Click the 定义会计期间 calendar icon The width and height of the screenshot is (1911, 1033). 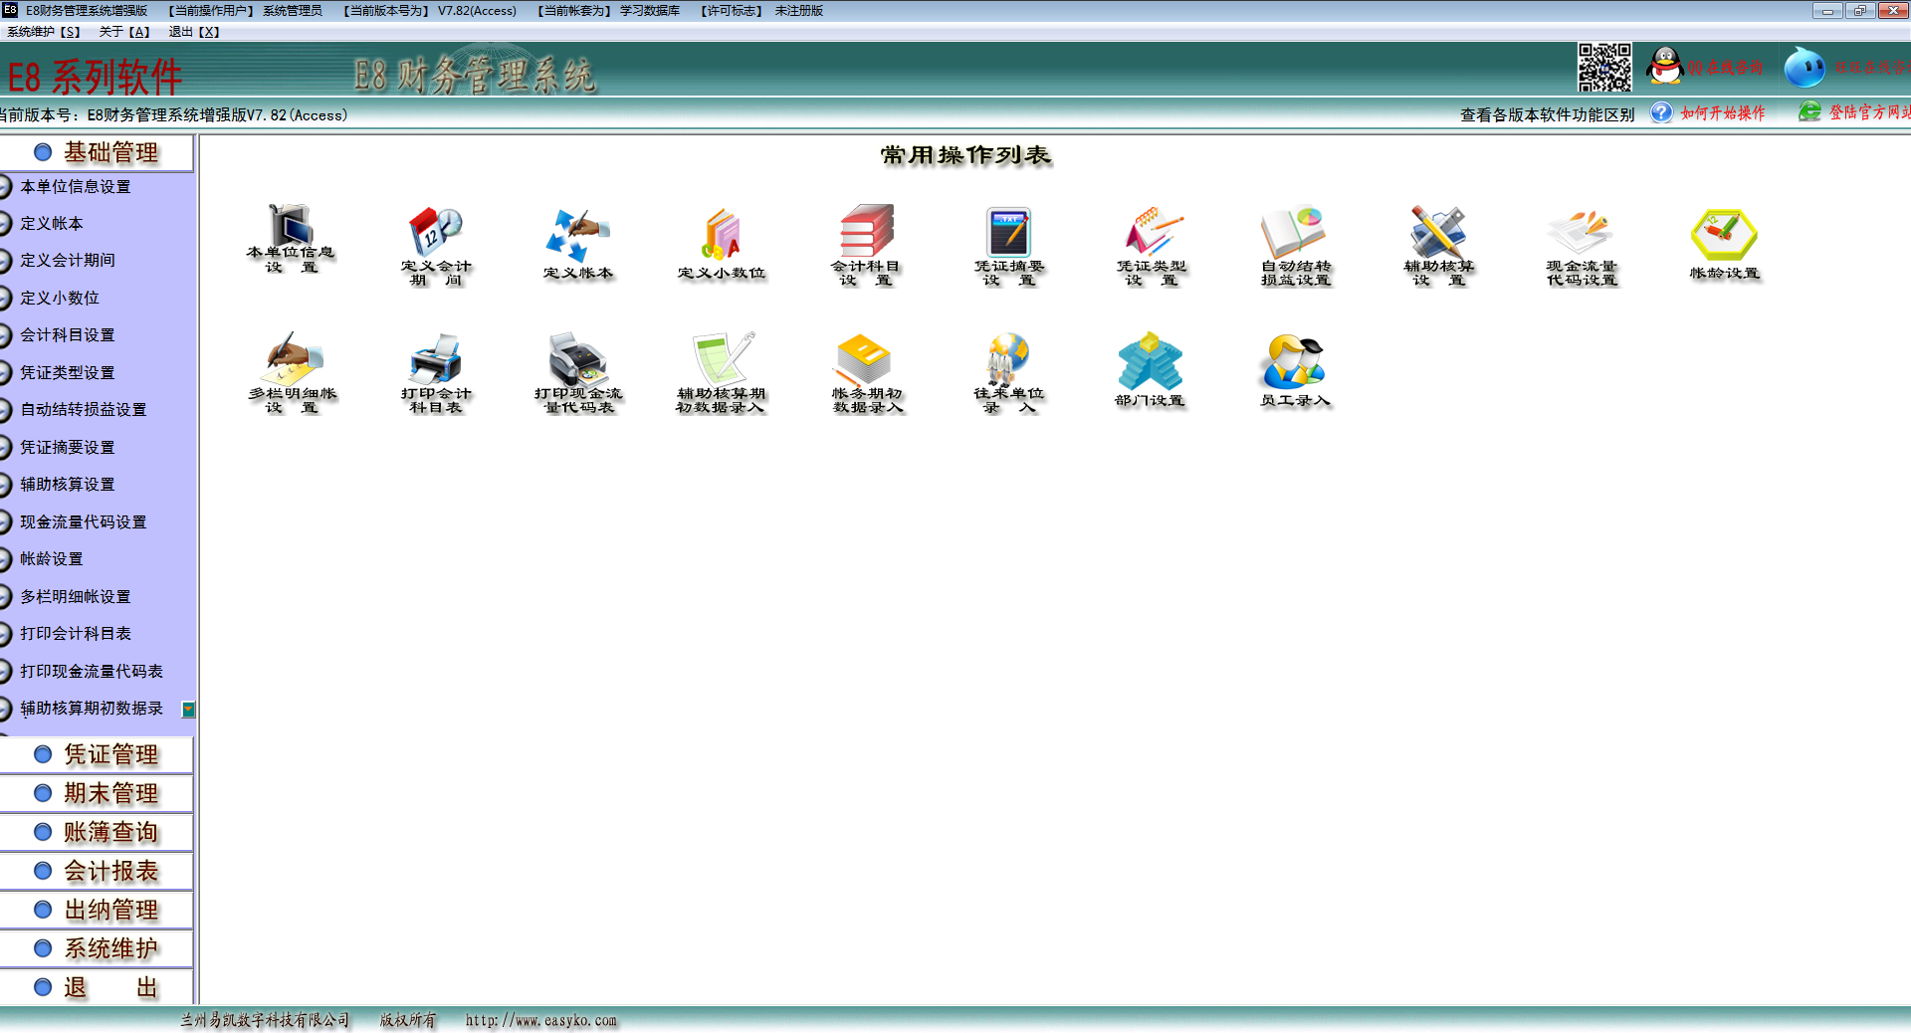click(x=435, y=233)
